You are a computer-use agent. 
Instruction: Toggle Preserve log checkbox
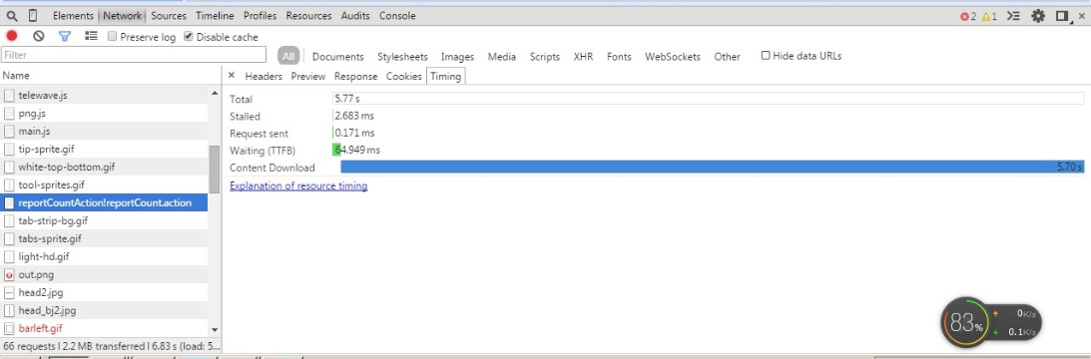tap(112, 37)
